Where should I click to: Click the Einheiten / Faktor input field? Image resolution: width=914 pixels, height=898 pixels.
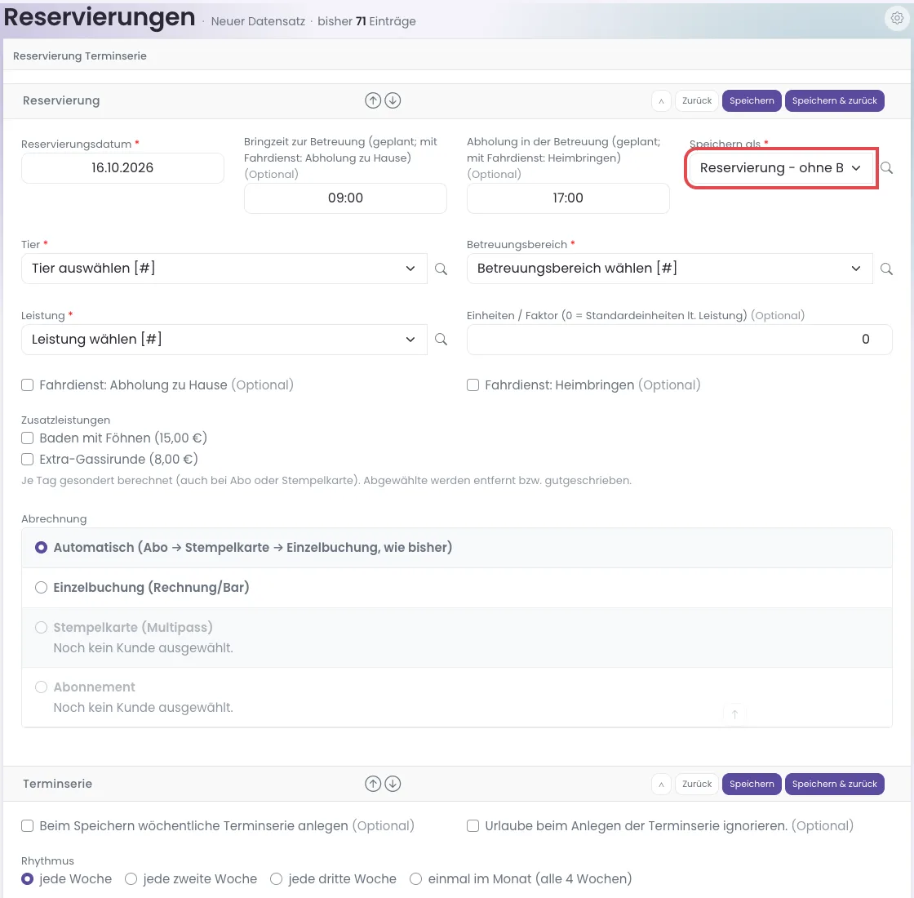pyautogui.click(x=680, y=340)
